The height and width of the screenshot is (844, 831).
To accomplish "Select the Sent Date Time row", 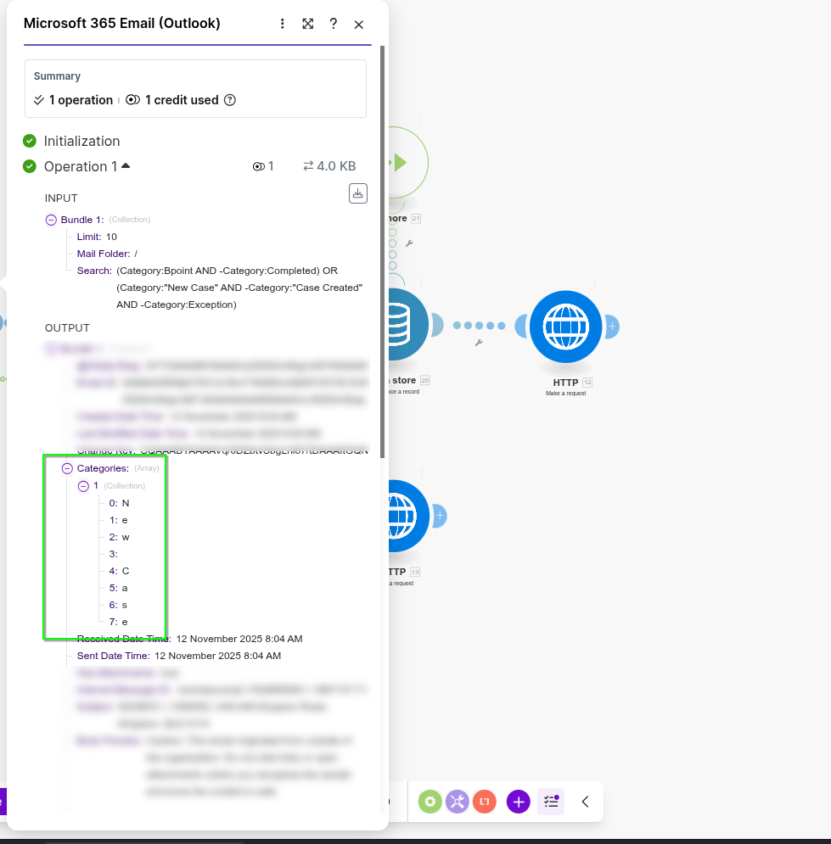I will (x=179, y=657).
